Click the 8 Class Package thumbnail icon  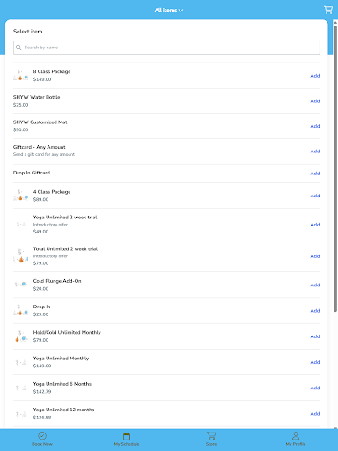20,75
